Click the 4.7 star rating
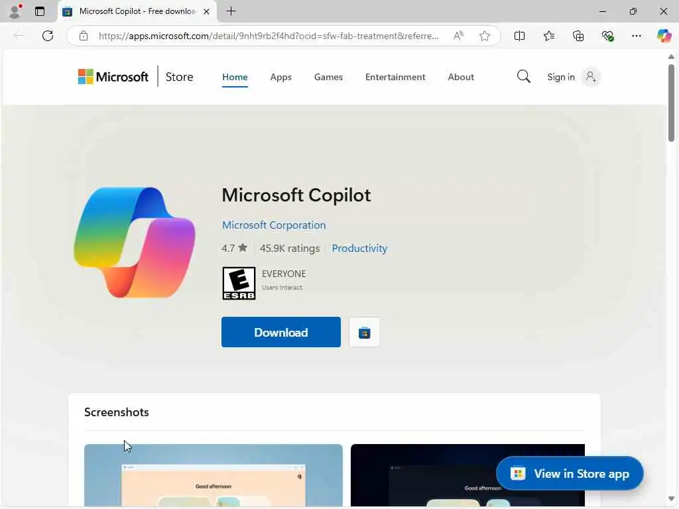 coord(234,248)
